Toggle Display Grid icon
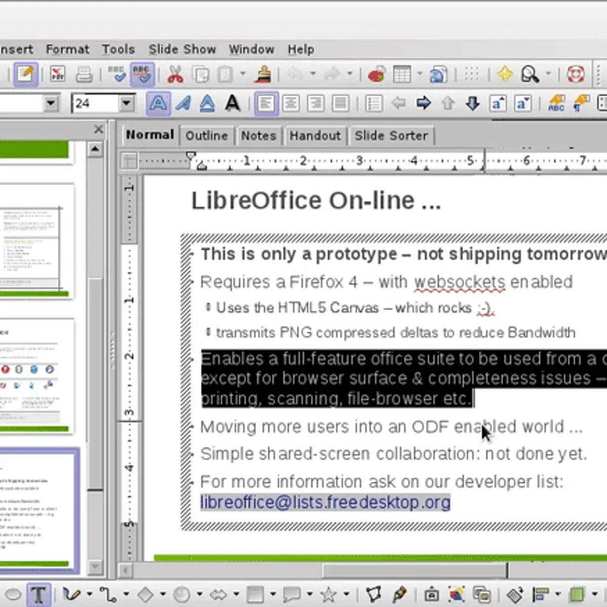This screenshot has width=607, height=607. click(x=471, y=74)
